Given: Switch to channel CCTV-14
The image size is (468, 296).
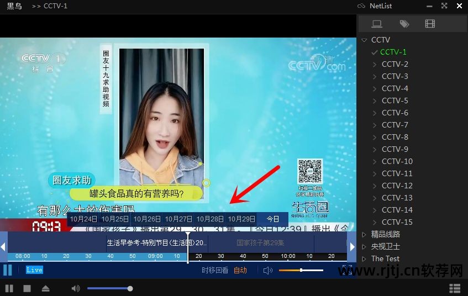Looking at the screenshot, I should [397, 210].
